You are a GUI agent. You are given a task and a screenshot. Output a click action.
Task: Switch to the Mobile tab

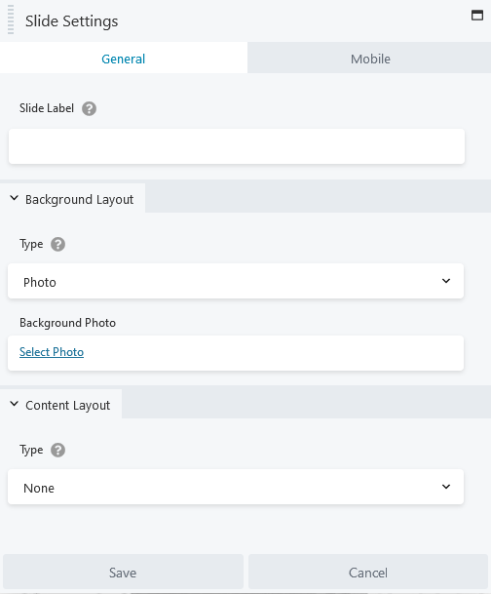pyautogui.click(x=370, y=58)
